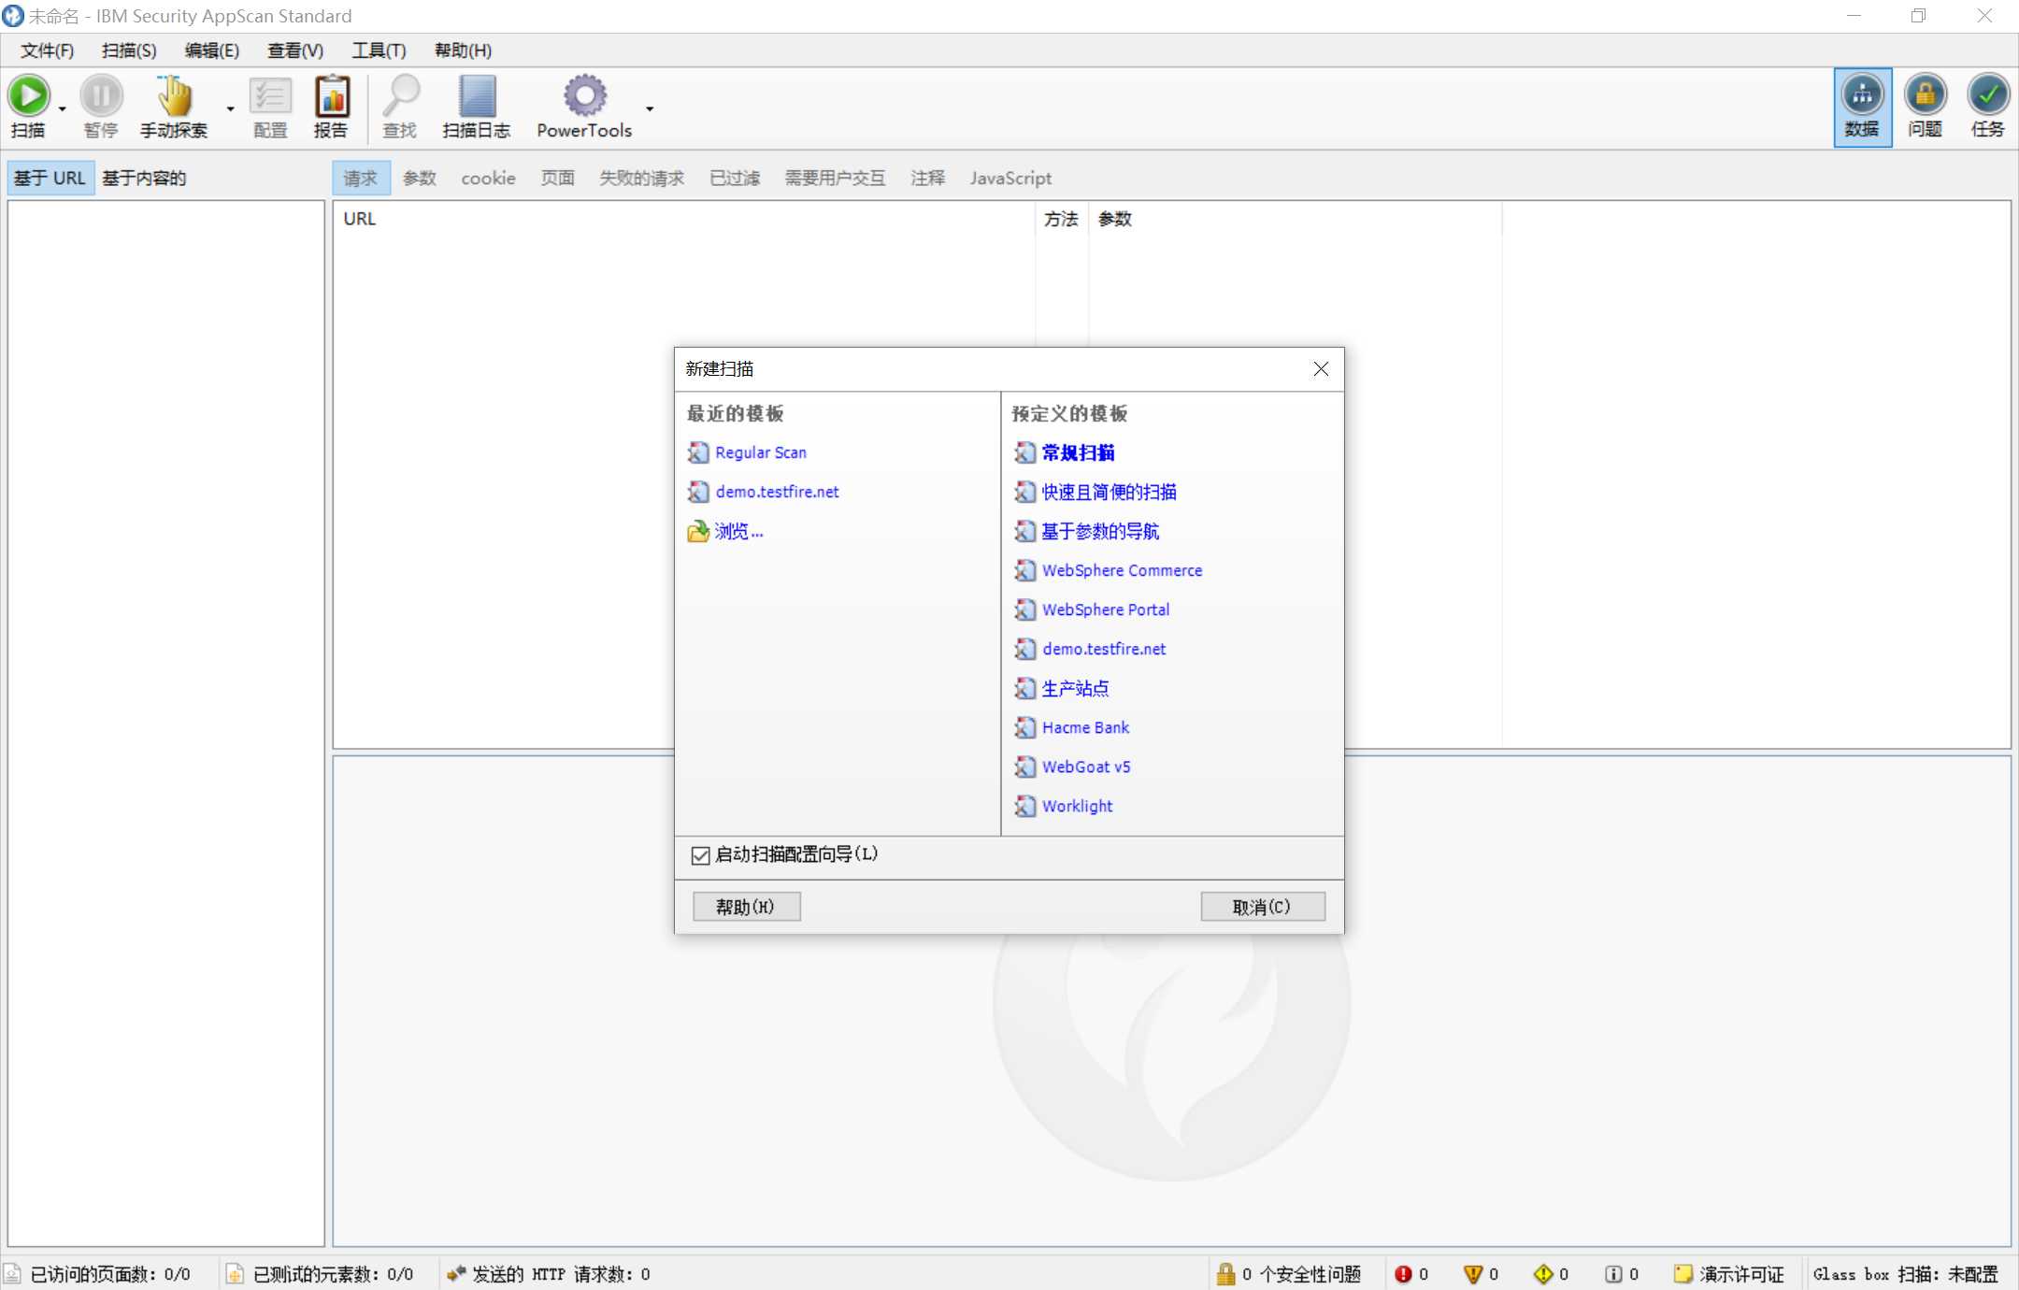2019x1290 pixels.
Task: Click the Browse (浏览...) folder icon
Action: 698,531
